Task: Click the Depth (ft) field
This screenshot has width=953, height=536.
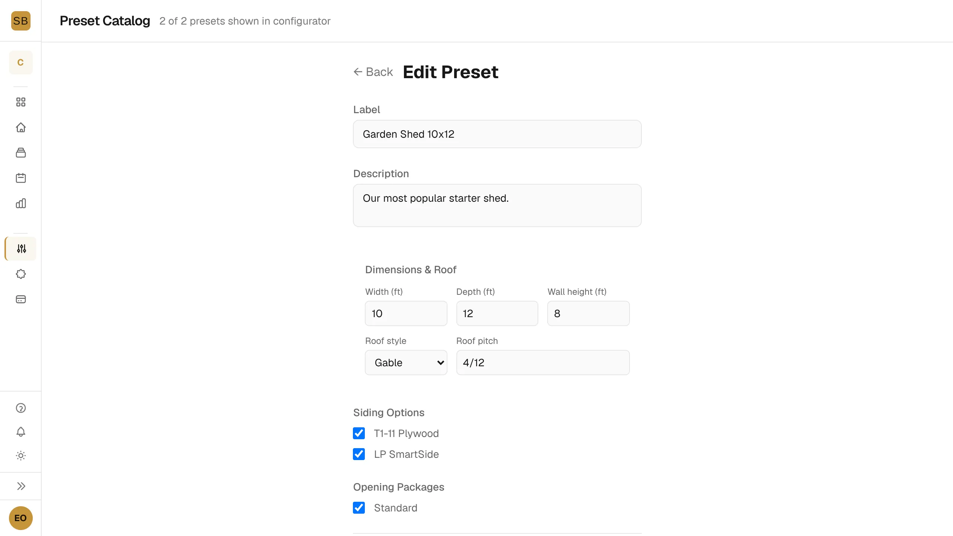Action: (x=497, y=313)
